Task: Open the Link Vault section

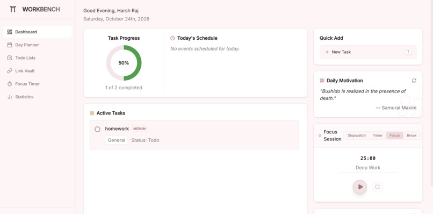Action: point(38,71)
